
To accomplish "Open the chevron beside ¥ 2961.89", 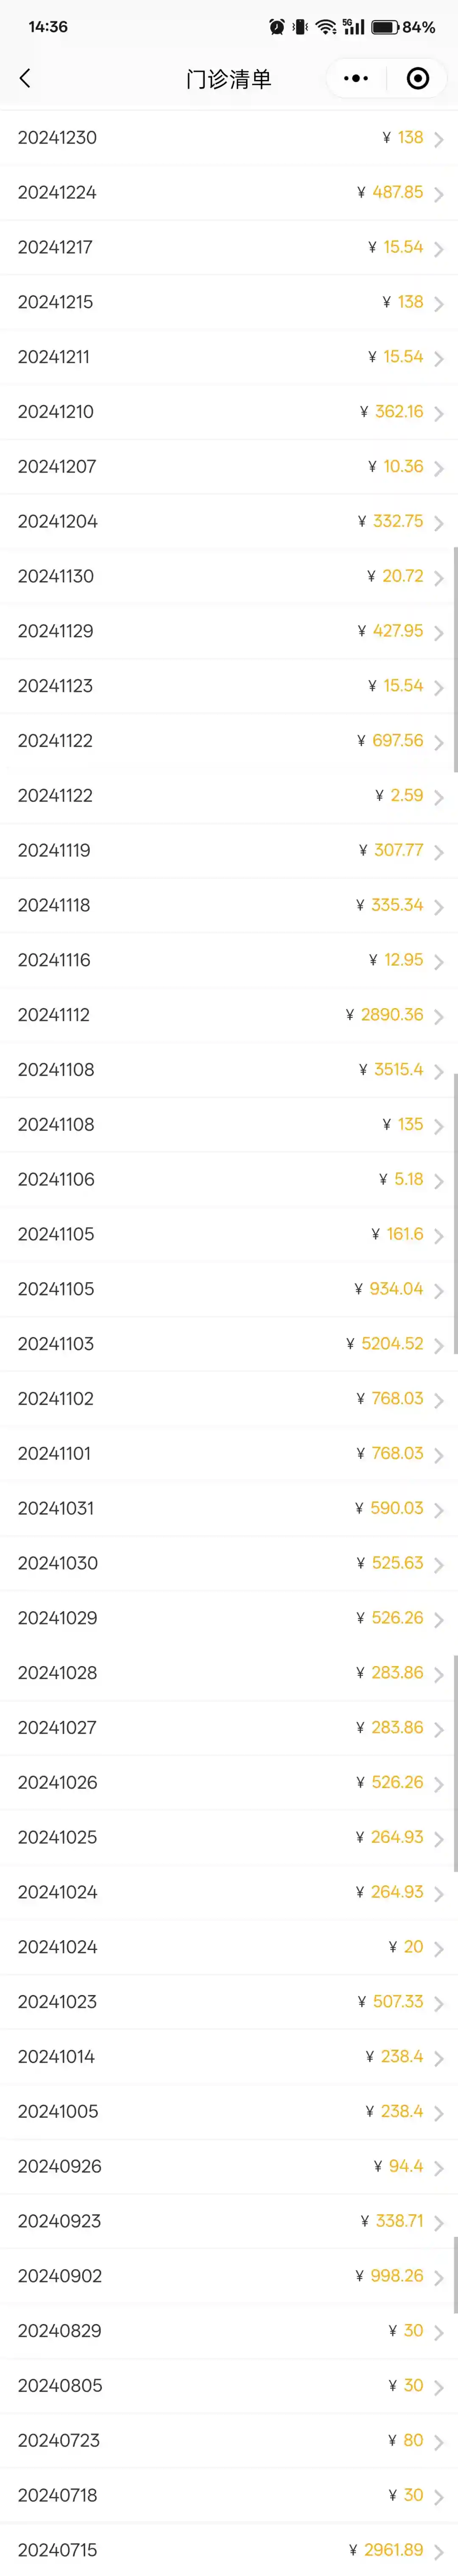I will click(439, 2551).
